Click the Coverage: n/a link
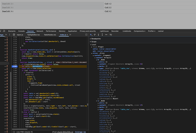 pos(80,132)
